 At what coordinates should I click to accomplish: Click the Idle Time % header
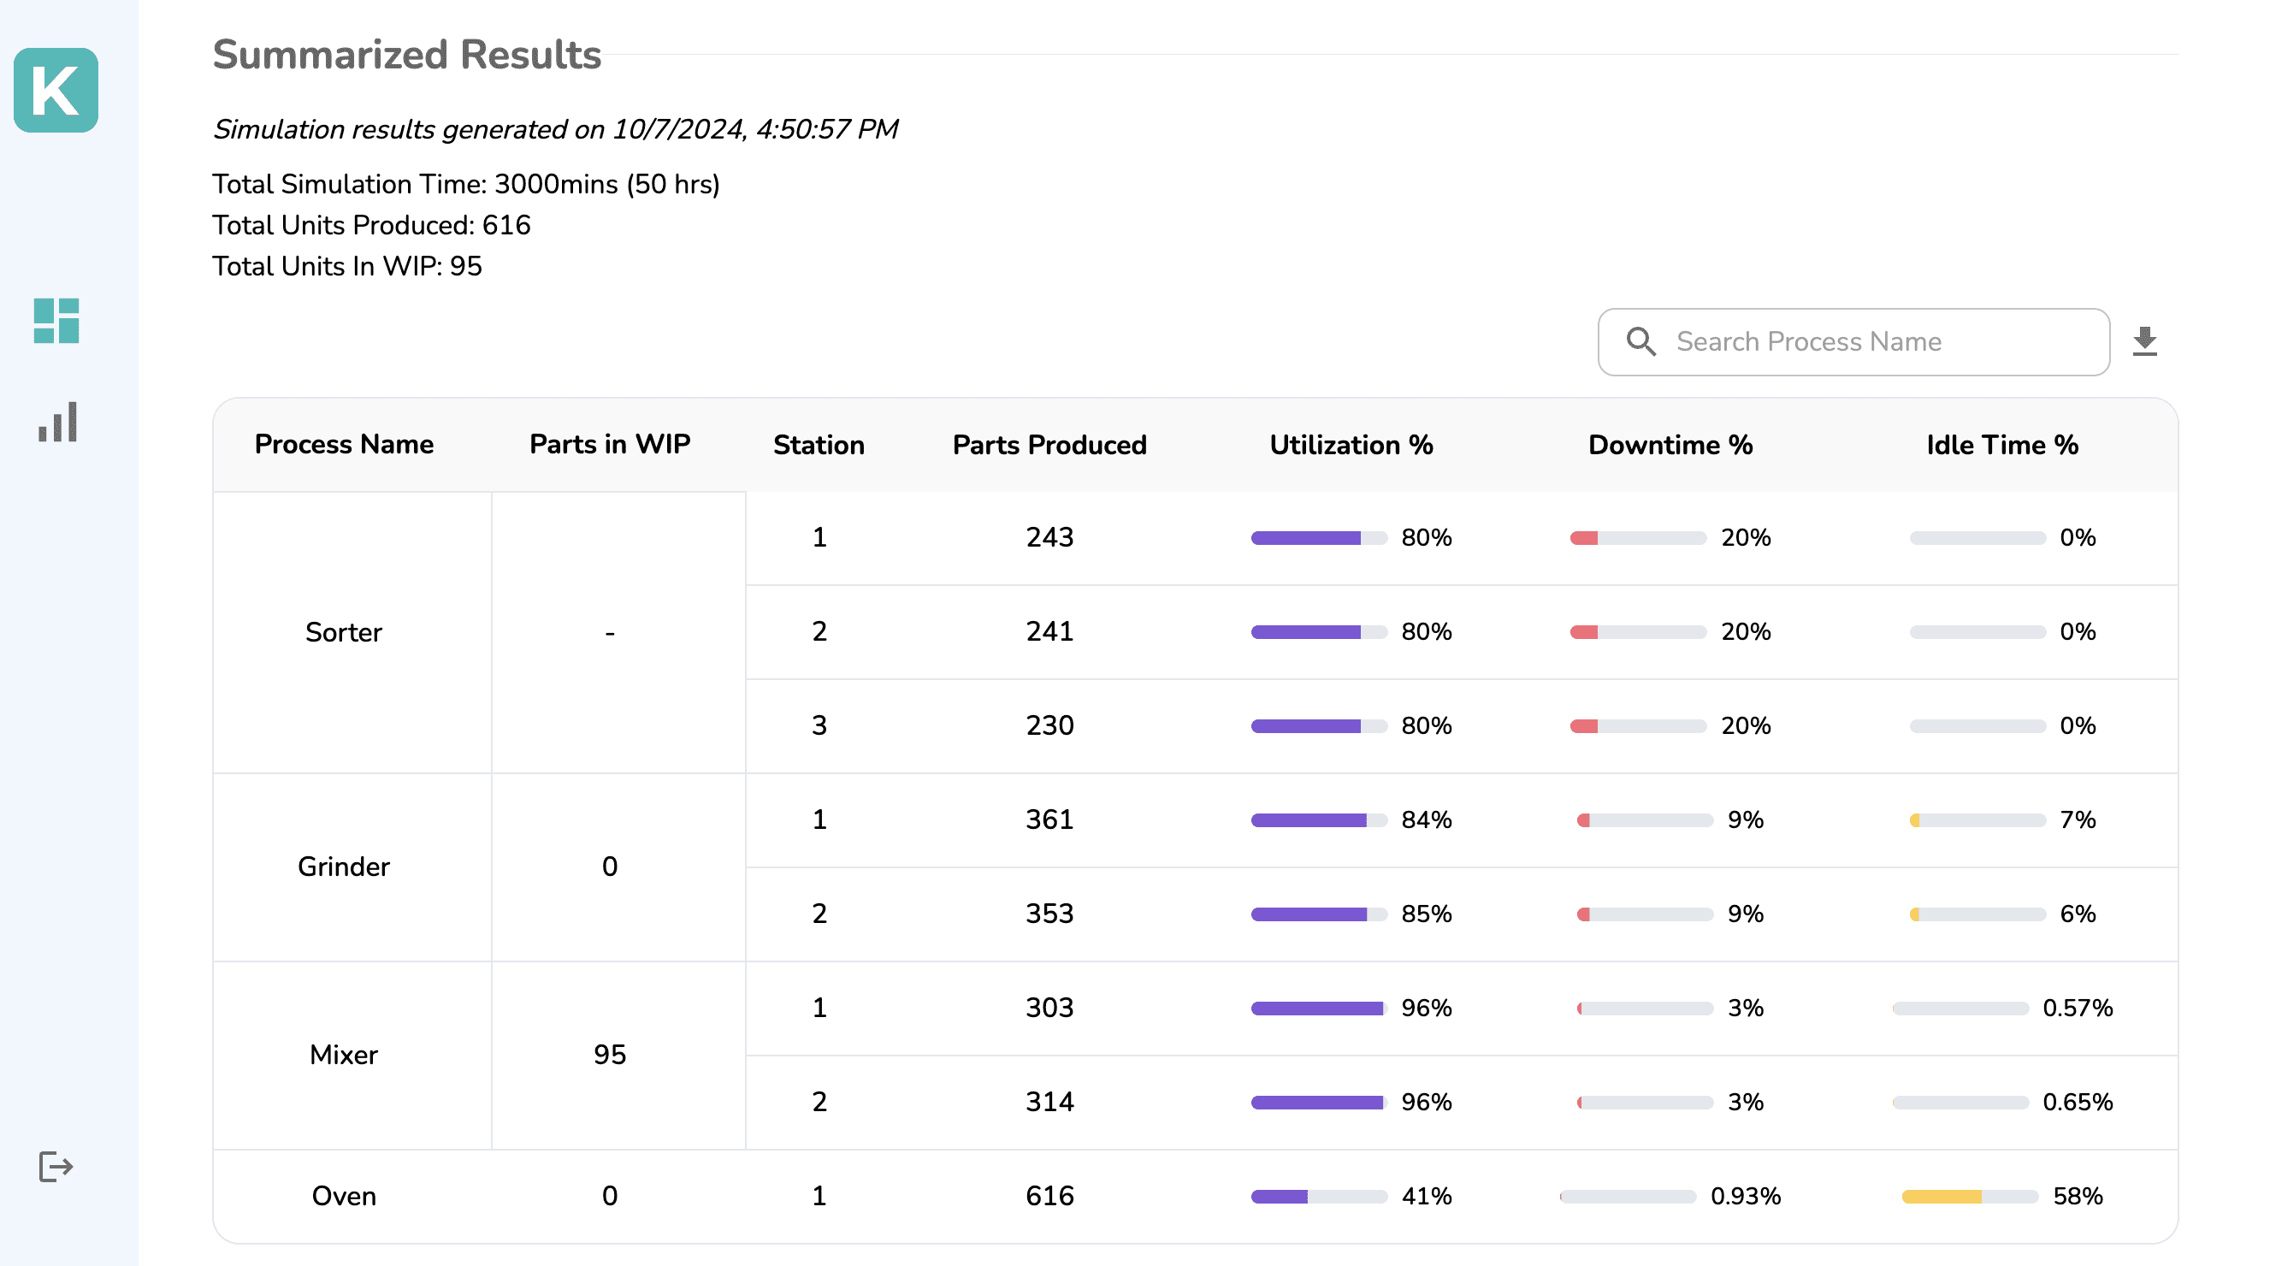pyautogui.click(x=2001, y=445)
